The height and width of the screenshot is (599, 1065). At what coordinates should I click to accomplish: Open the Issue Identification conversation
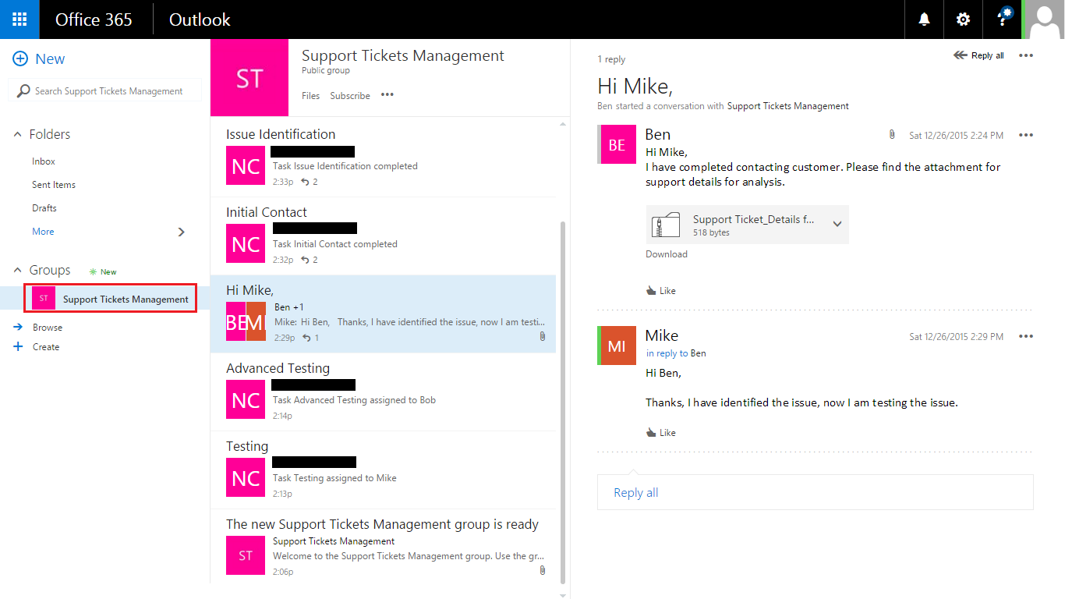click(x=383, y=158)
